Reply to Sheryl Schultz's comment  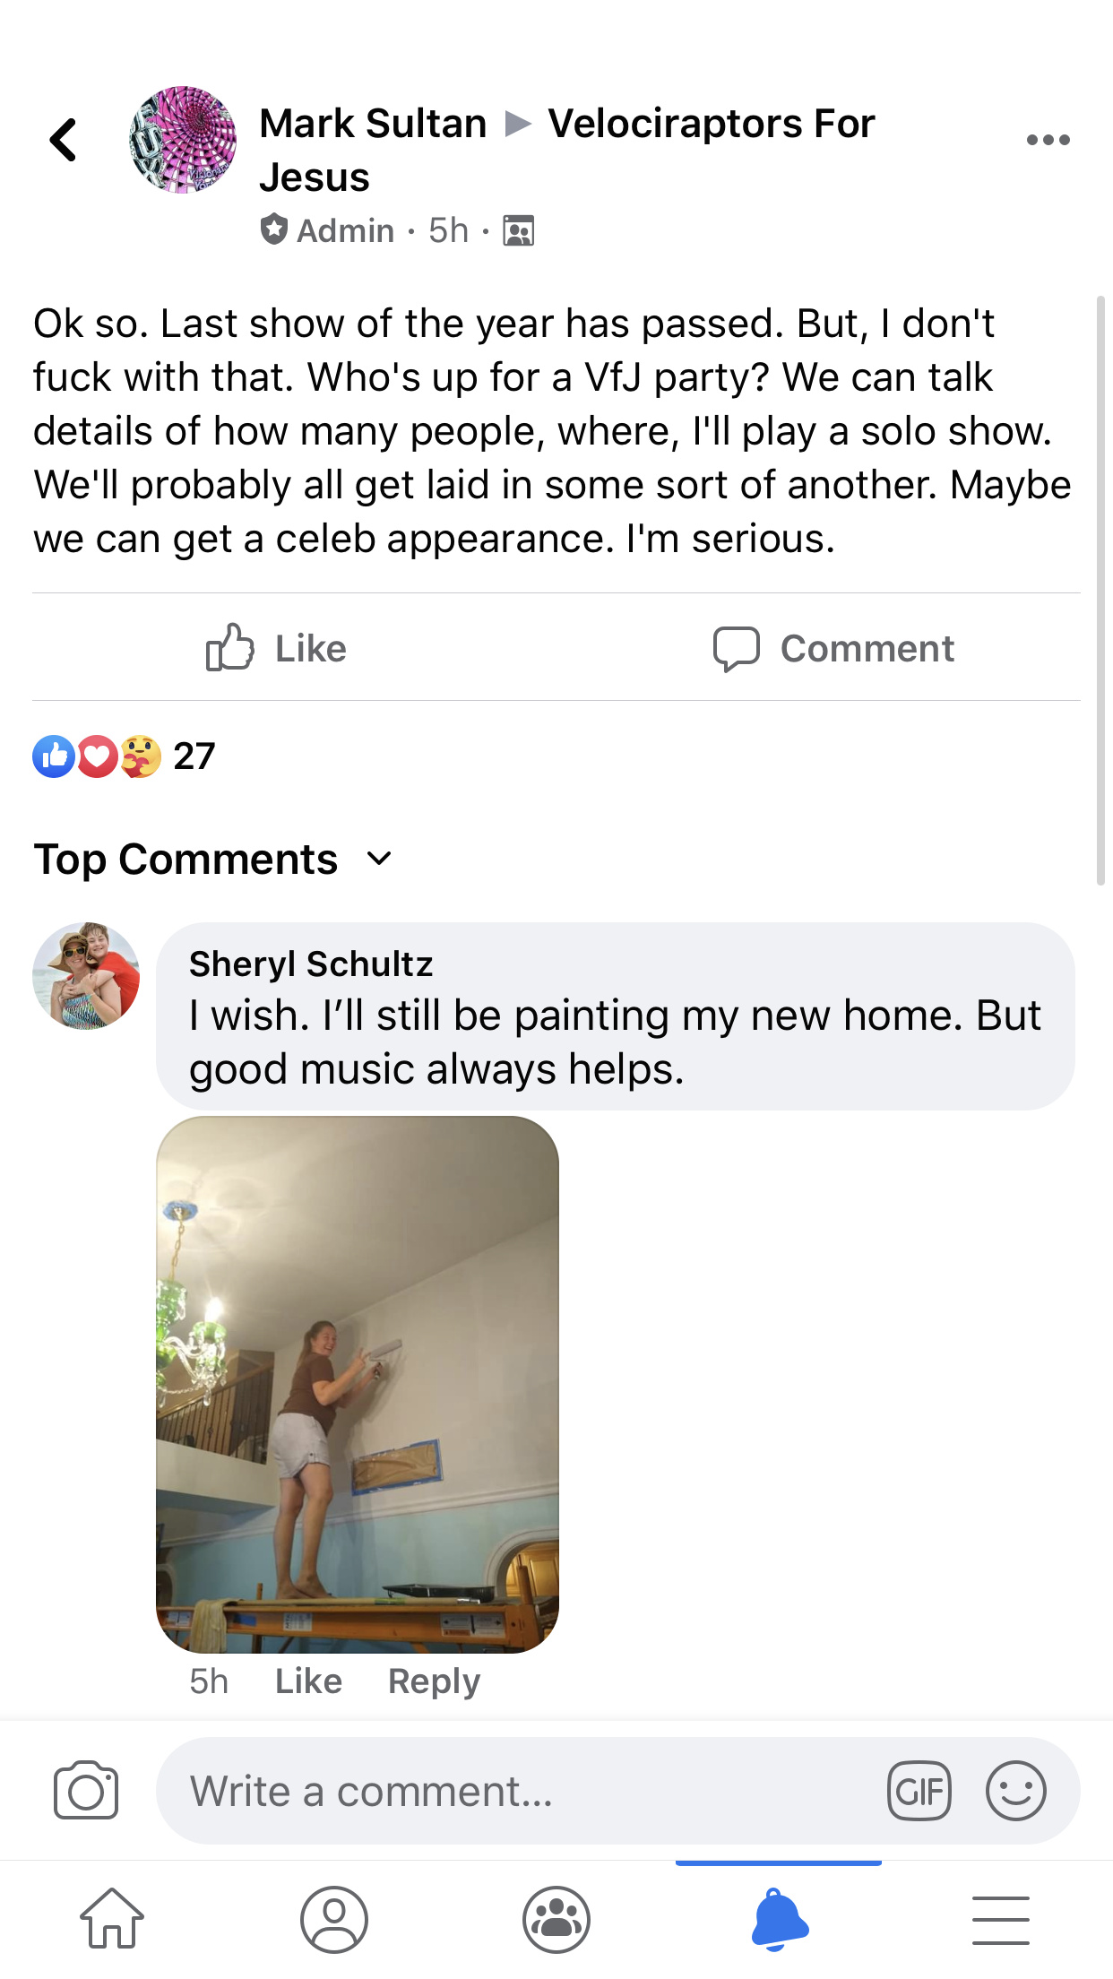[x=434, y=1681]
